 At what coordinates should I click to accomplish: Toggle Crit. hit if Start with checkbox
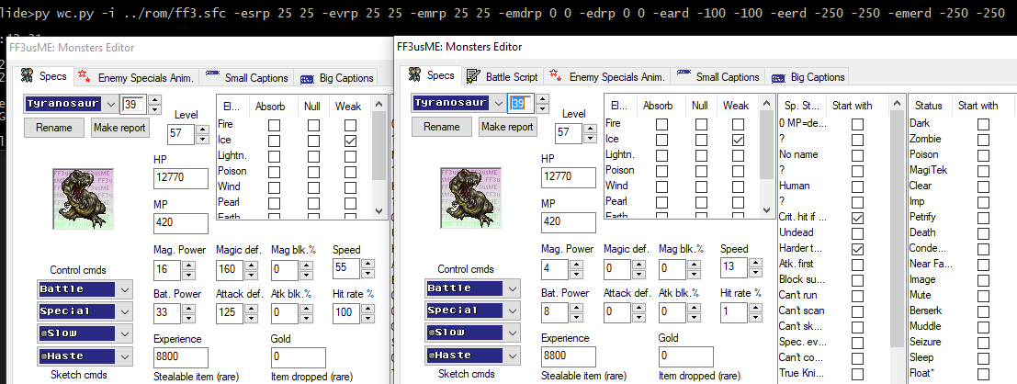(857, 218)
